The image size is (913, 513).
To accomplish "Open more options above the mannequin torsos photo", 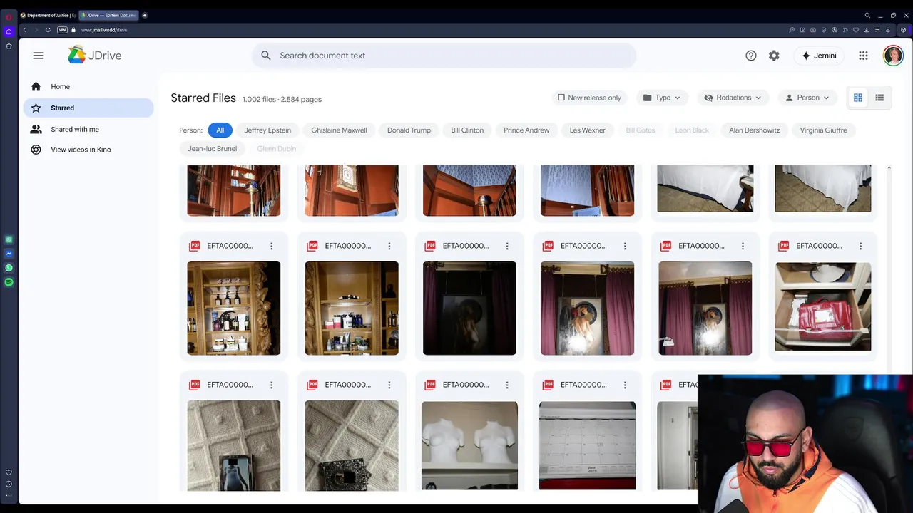I will [507, 385].
